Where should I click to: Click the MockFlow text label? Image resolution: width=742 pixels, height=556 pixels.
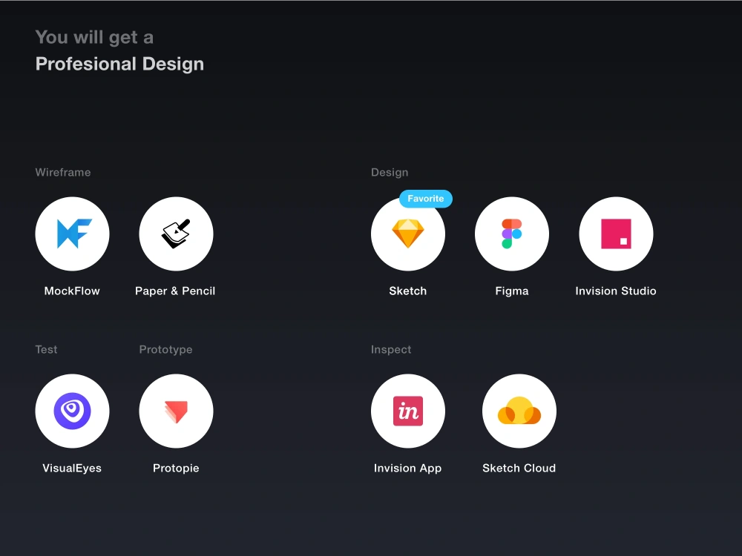(x=72, y=291)
